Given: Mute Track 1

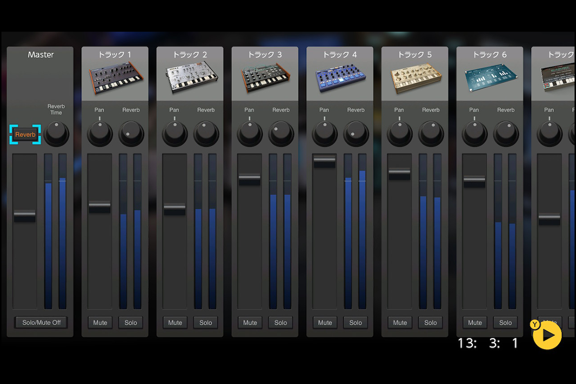Looking at the screenshot, I should pos(100,323).
